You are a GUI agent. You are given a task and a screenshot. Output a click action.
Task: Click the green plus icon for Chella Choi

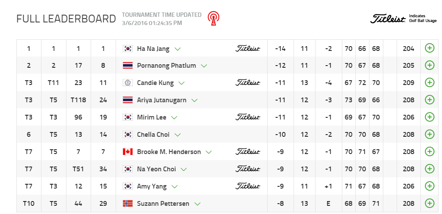tap(429, 134)
